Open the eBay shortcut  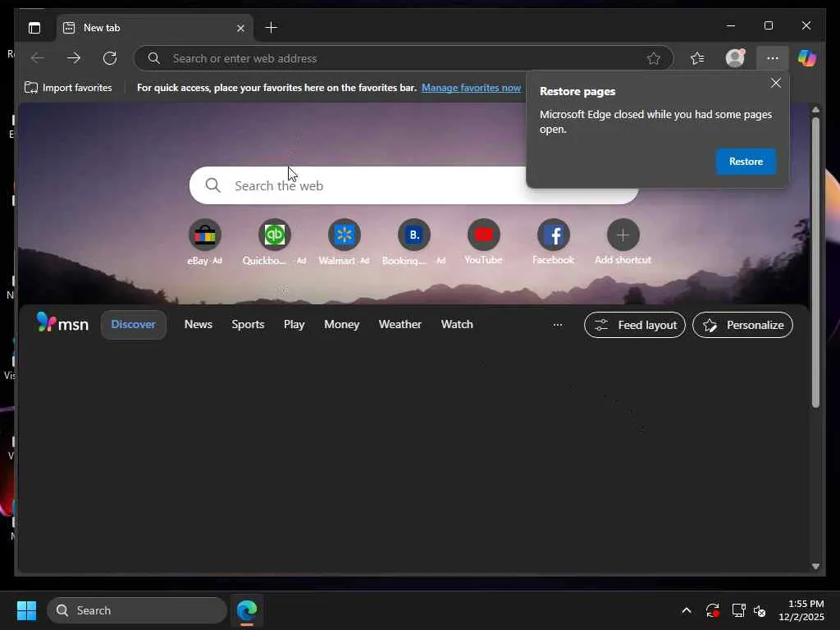pos(204,242)
